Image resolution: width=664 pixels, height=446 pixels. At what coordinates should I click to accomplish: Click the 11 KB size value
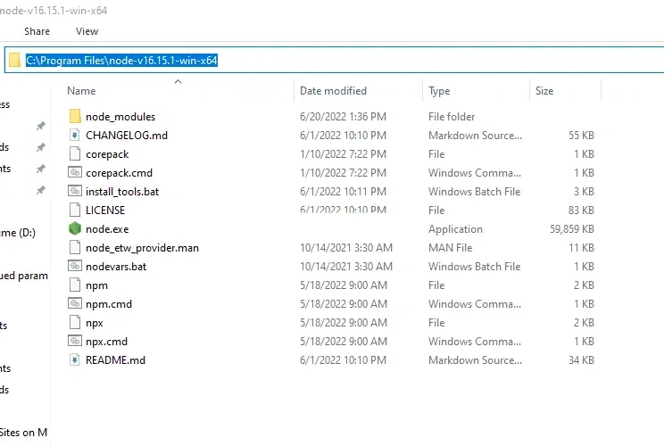[x=581, y=248]
